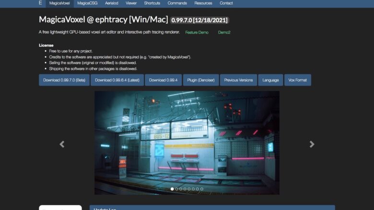Open the Shortcuts page
The height and width of the screenshot is (210, 374).
pos(152,3)
